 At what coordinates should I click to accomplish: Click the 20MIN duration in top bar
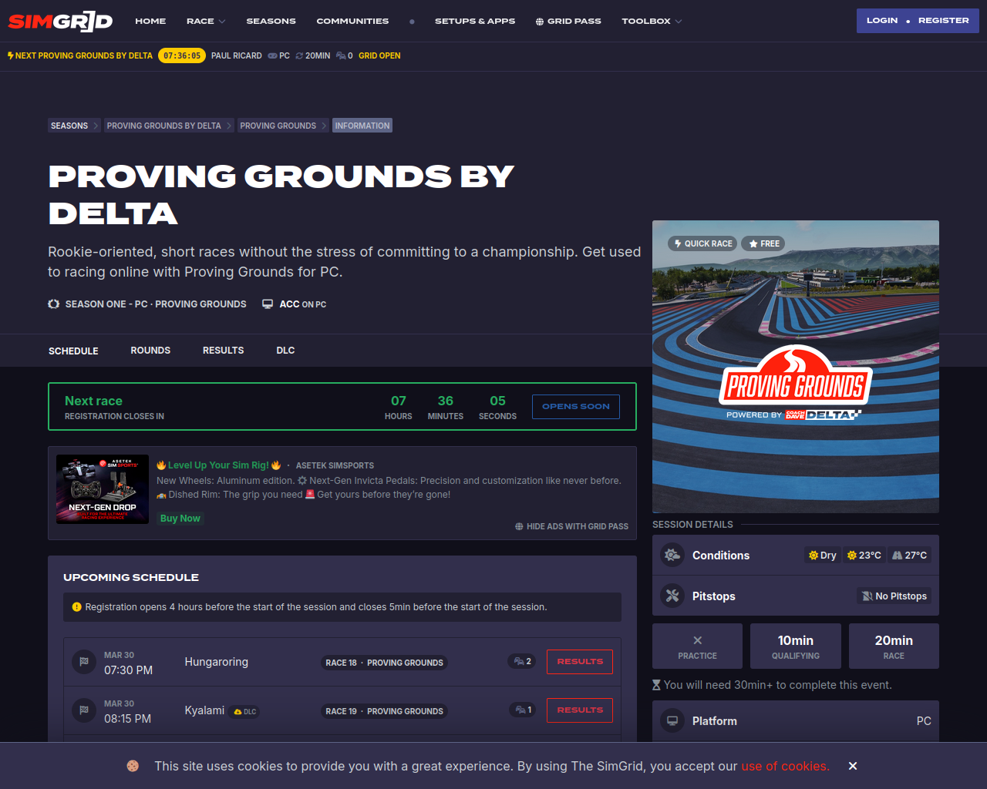[x=312, y=55]
